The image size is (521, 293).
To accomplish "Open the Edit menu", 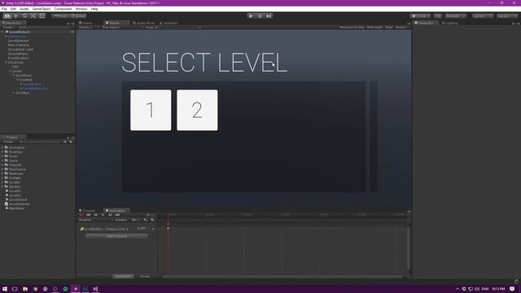I will (13, 9).
